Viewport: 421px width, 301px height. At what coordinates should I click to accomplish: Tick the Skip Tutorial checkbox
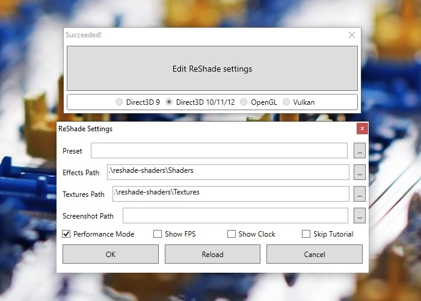[306, 234]
